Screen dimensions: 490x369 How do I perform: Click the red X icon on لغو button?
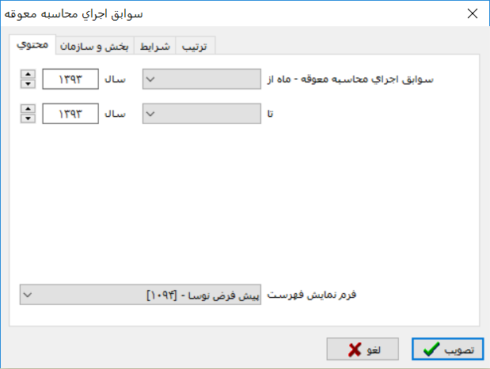coord(355,350)
